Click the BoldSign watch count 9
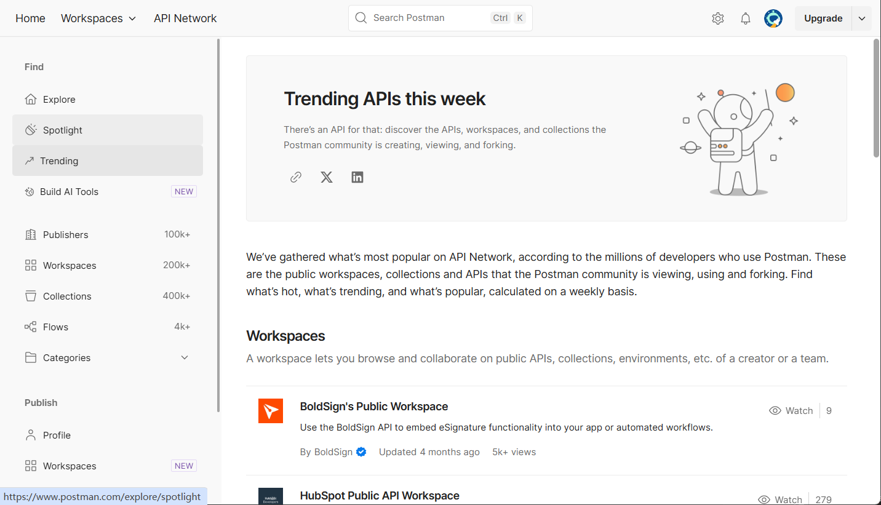The height and width of the screenshot is (505, 881). (829, 411)
